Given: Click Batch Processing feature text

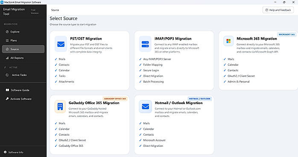Looking at the screenshot, I should pos(153,81).
